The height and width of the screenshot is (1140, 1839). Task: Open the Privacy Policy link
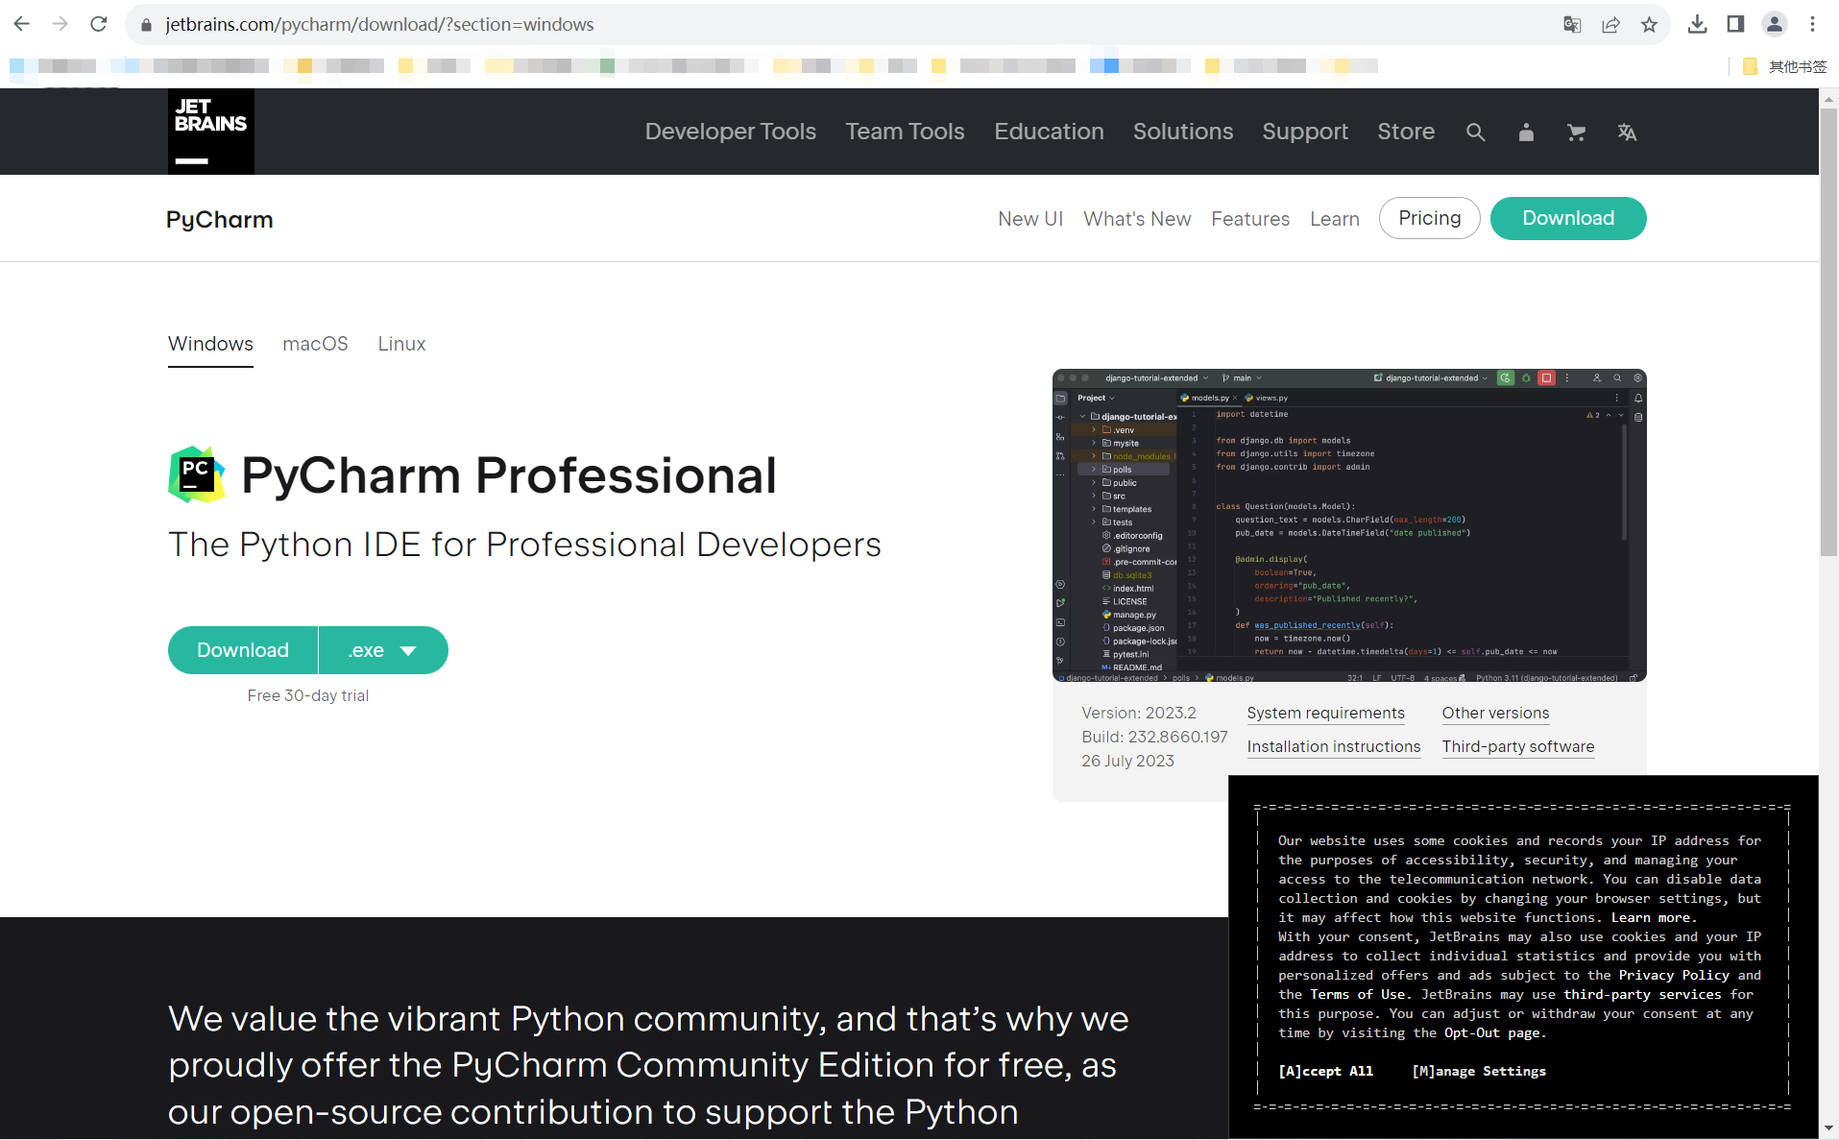point(1674,975)
